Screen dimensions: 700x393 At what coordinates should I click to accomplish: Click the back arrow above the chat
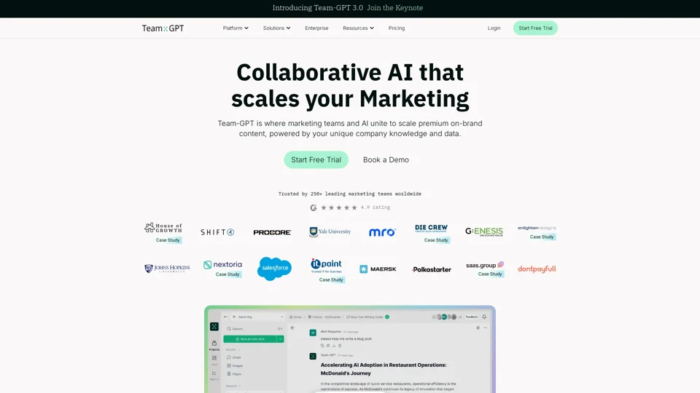pyautogui.click(x=293, y=328)
